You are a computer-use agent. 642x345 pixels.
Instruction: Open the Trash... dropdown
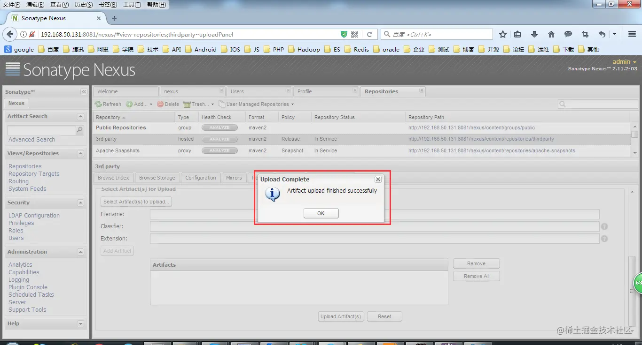pos(199,104)
